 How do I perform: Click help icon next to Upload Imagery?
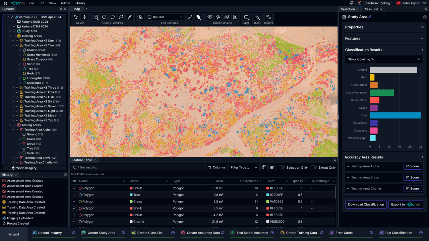(74, 233)
